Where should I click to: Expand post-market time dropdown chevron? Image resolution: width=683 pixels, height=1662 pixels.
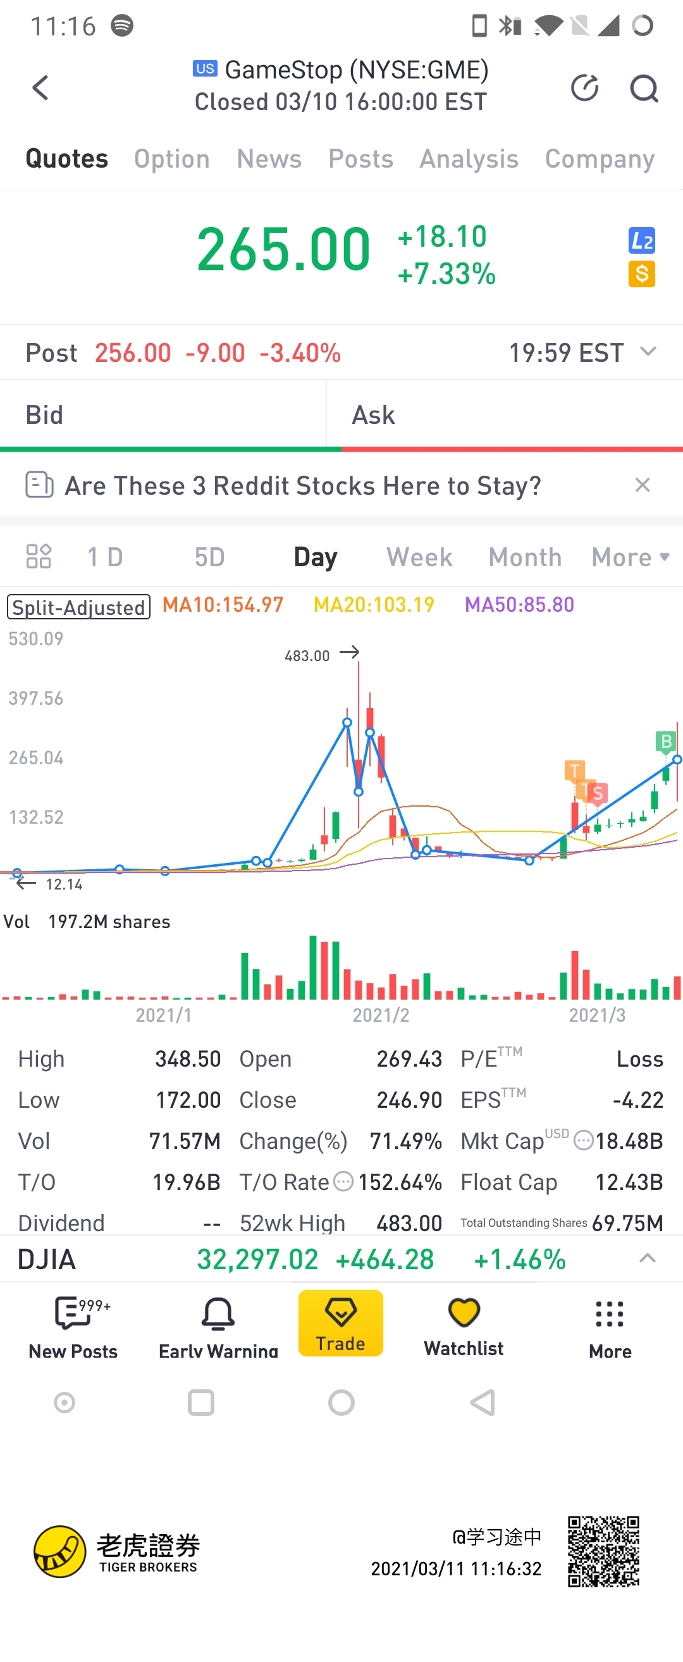tap(648, 352)
